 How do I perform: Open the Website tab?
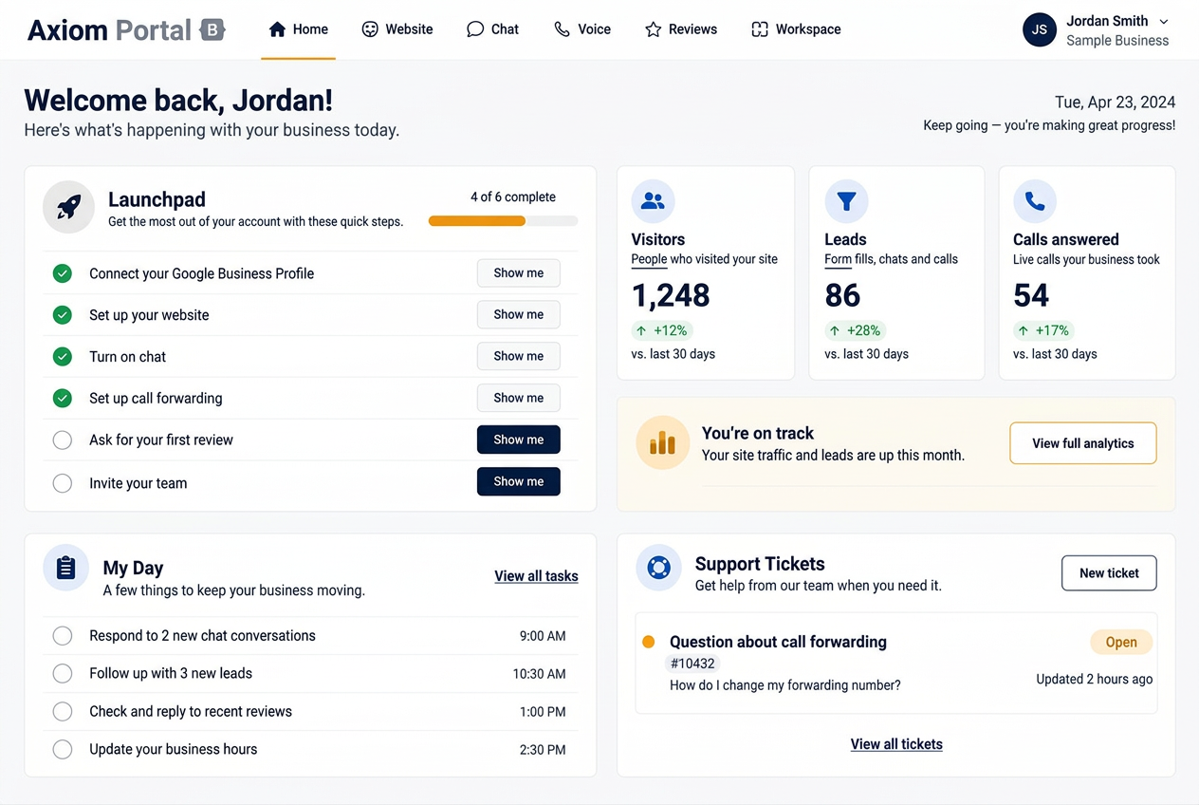point(397,29)
